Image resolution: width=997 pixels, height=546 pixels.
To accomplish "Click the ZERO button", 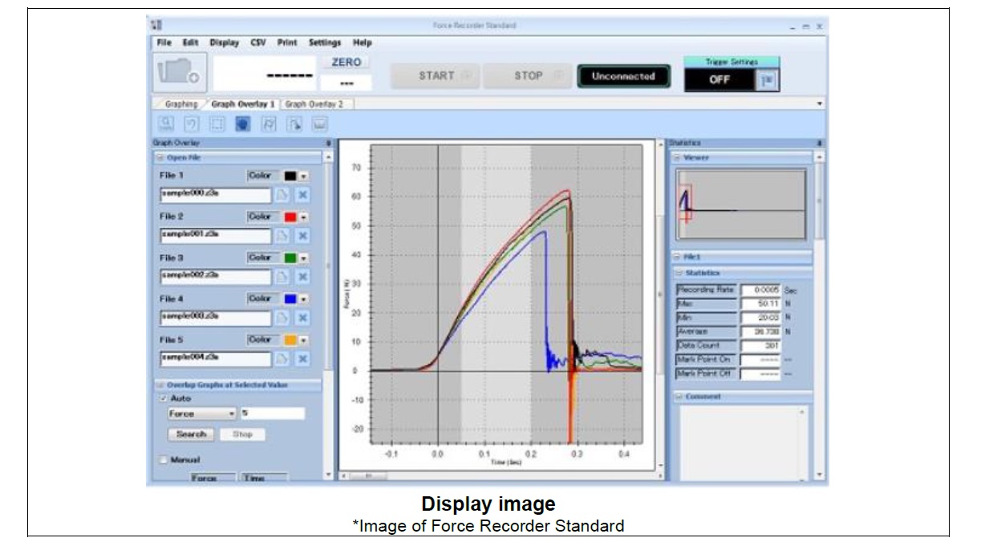I will click(346, 62).
